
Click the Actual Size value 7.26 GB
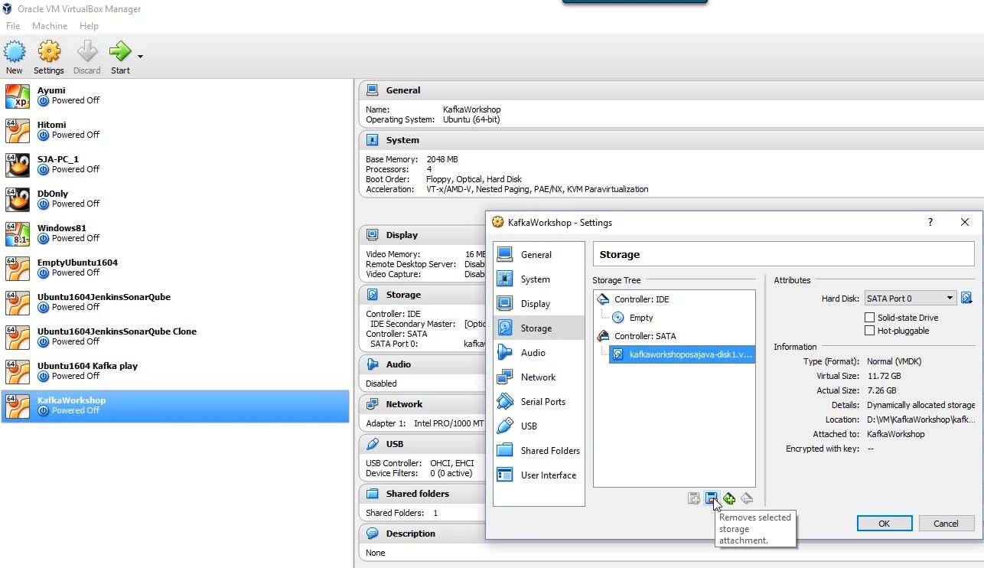click(881, 390)
